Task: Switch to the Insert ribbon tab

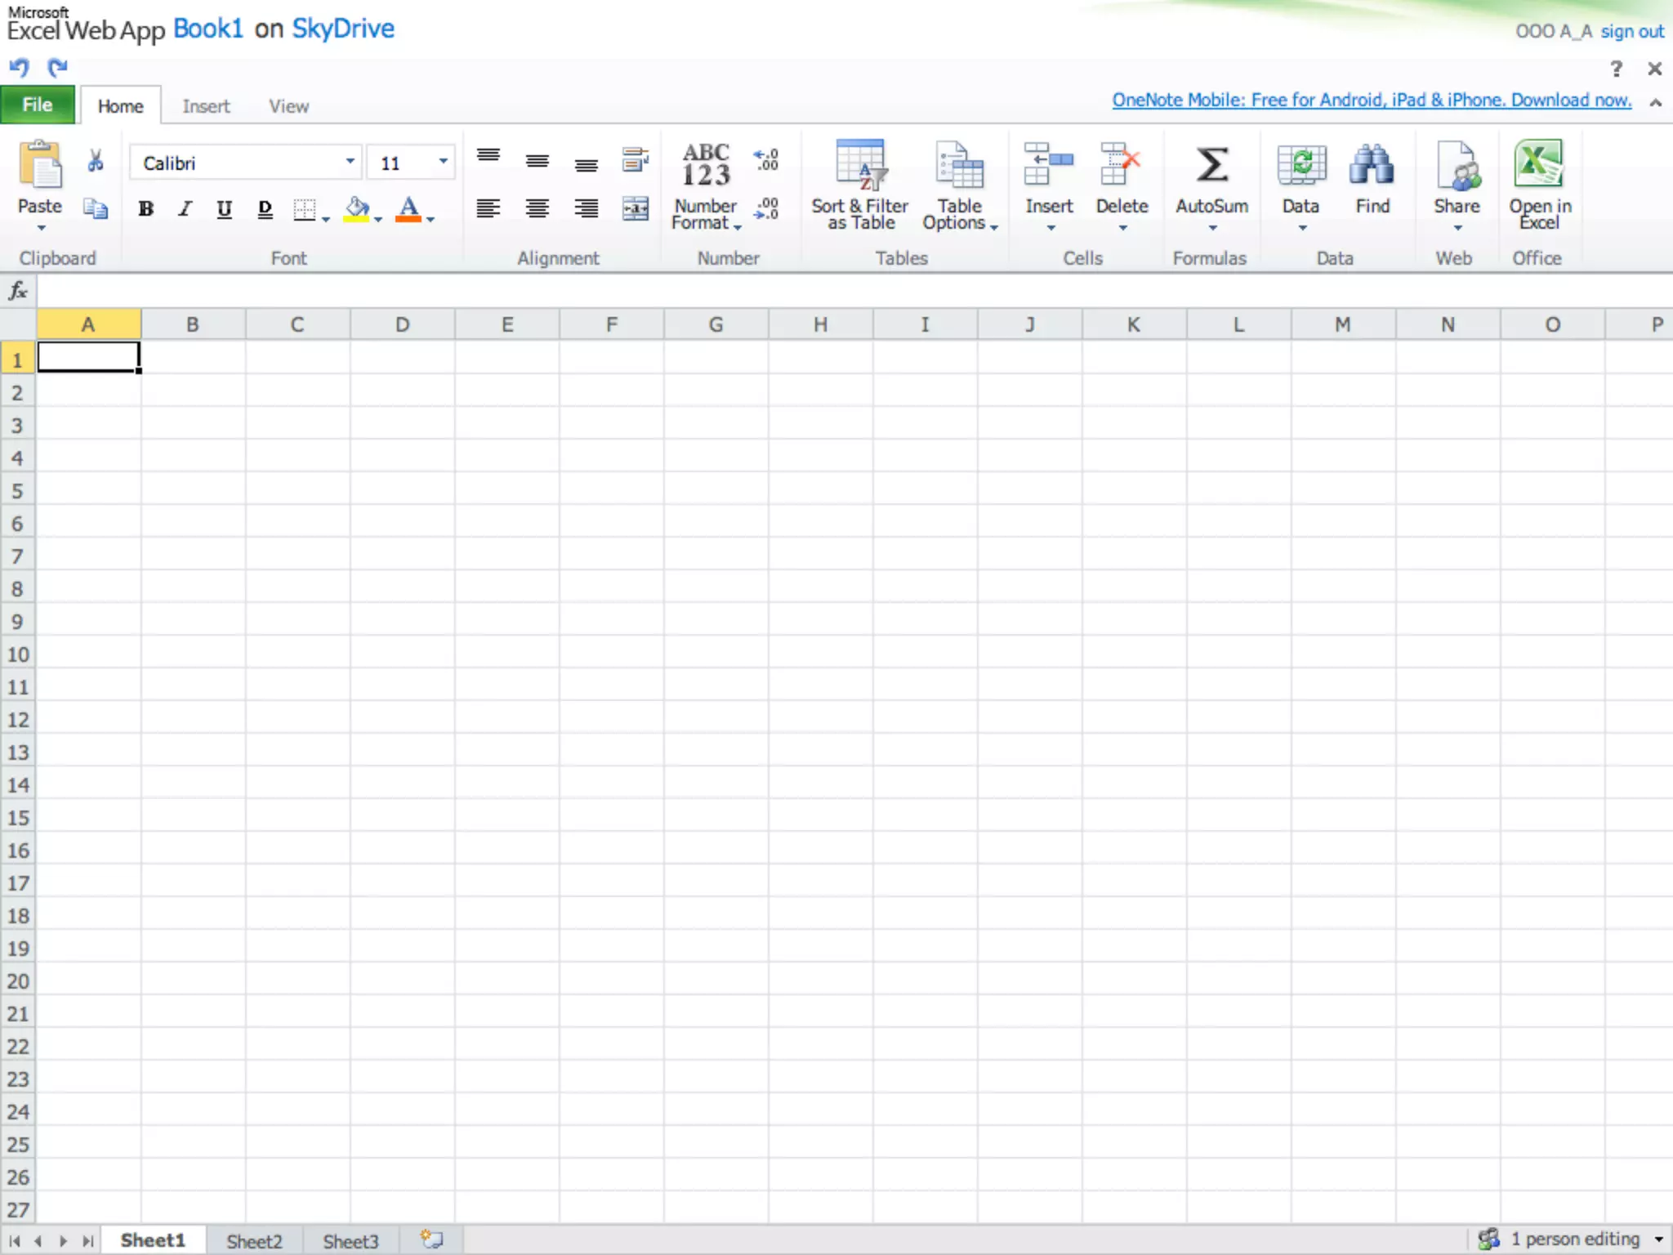Action: click(206, 106)
